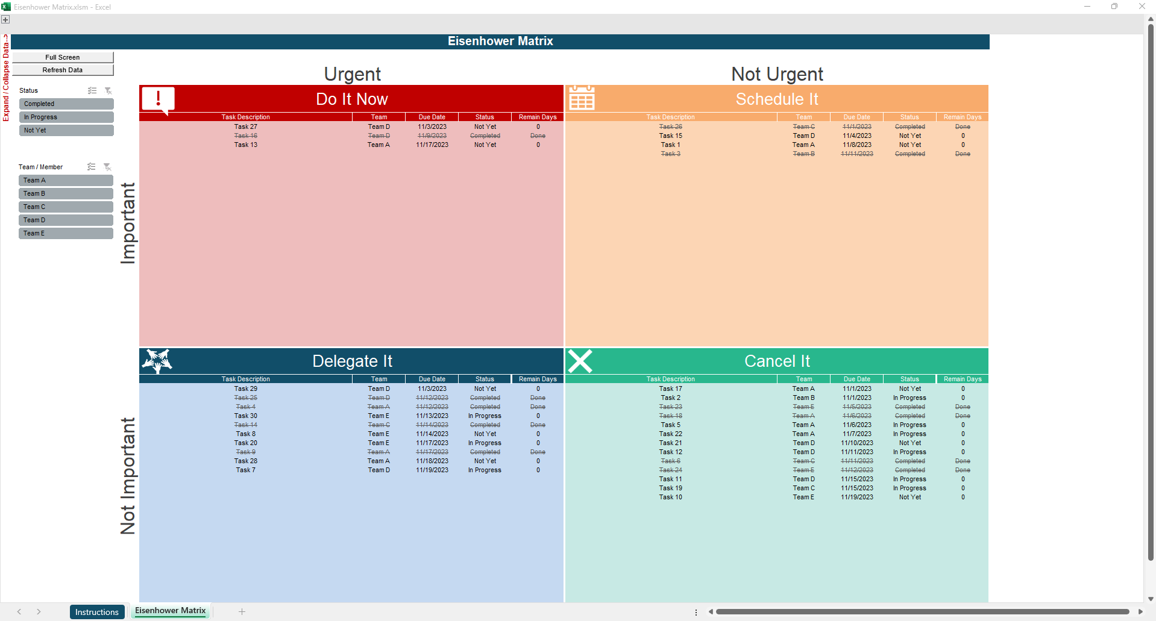Add a new sheet with the plus button
Screen dimensions: 1156x621
click(242, 612)
